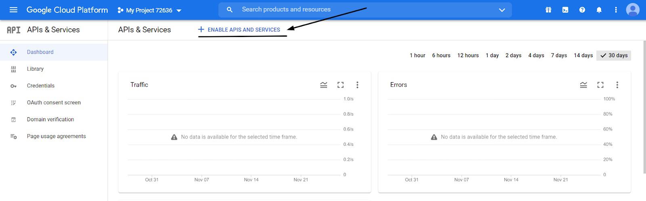Go to OAuth consent screen

54,103
